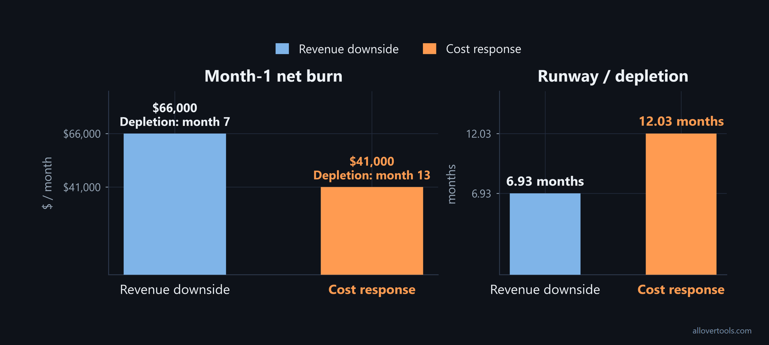The width and height of the screenshot is (769, 345).
Task: Toggle the Cost response legend label
Action: (484, 49)
